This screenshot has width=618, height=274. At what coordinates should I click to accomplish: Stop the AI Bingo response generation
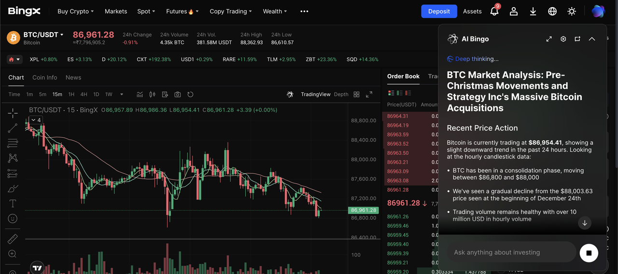point(589,252)
